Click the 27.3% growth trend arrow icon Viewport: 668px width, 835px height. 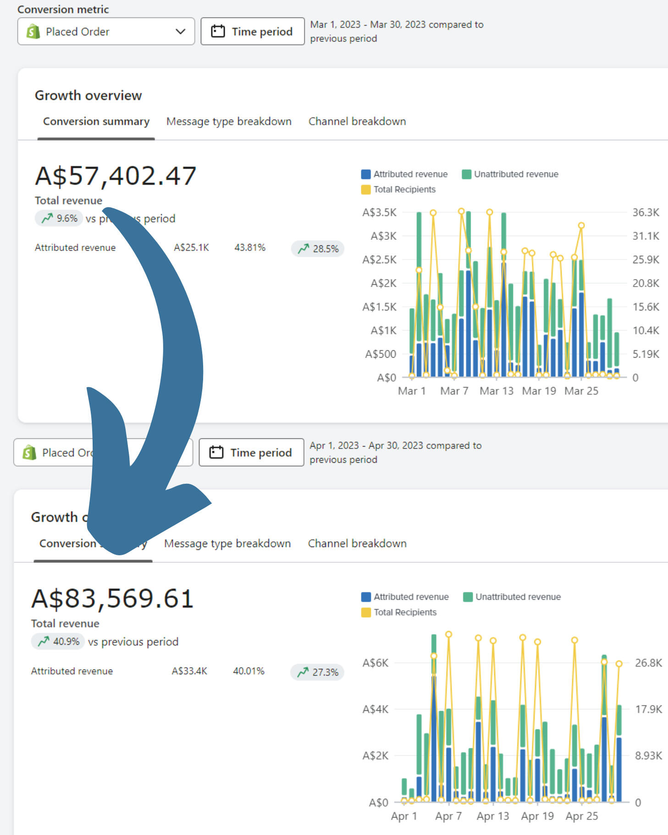point(303,672)
